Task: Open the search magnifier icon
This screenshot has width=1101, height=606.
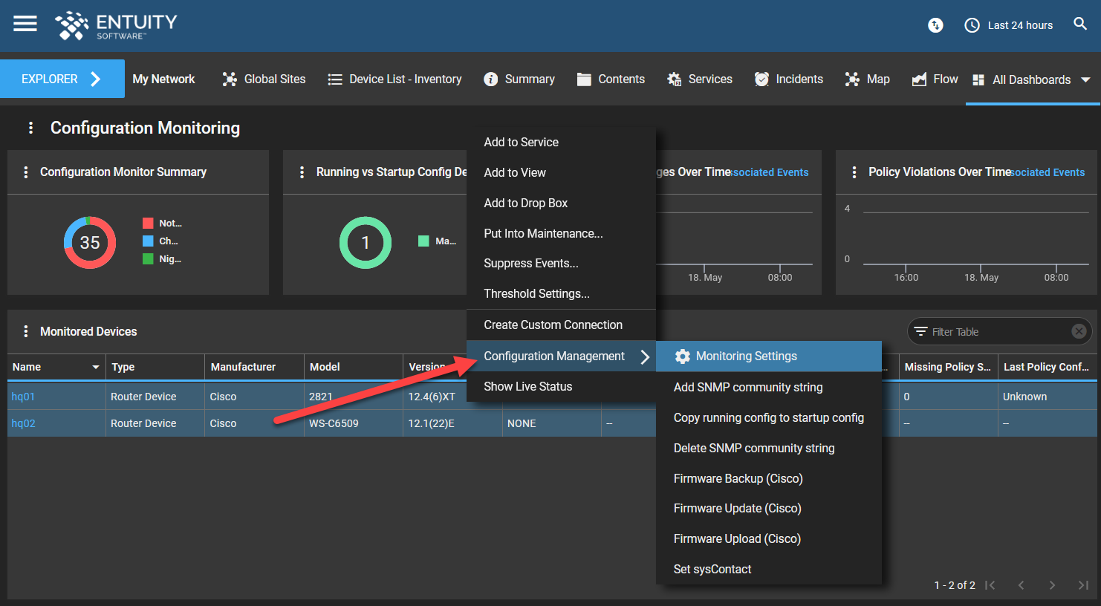Action: tap(1080, 24)
